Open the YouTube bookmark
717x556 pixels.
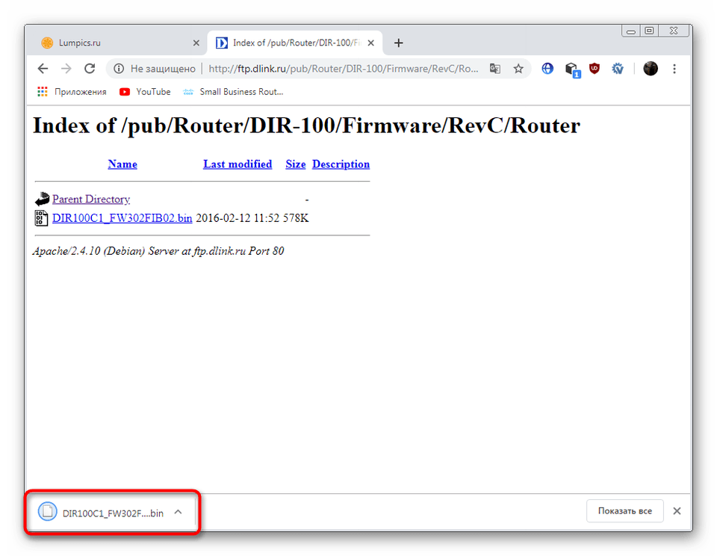click(x=152, y=92)
